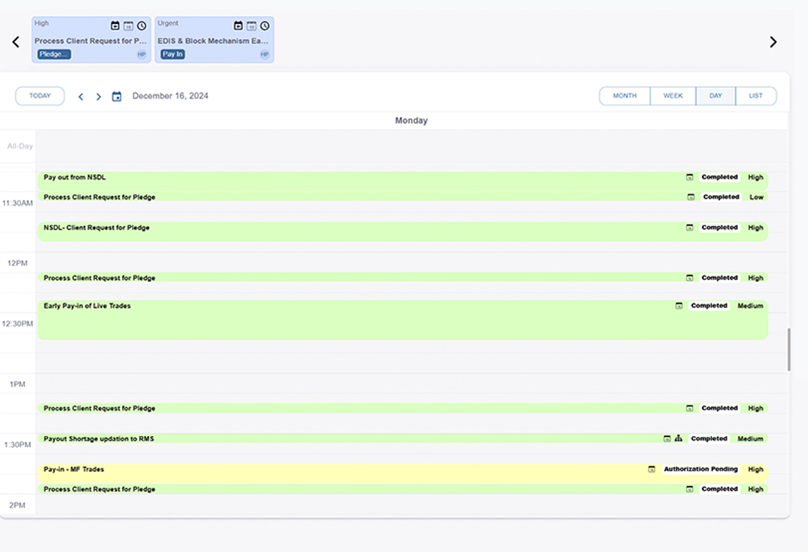Click the HP avatar on the Urgent card

(265, 54)
